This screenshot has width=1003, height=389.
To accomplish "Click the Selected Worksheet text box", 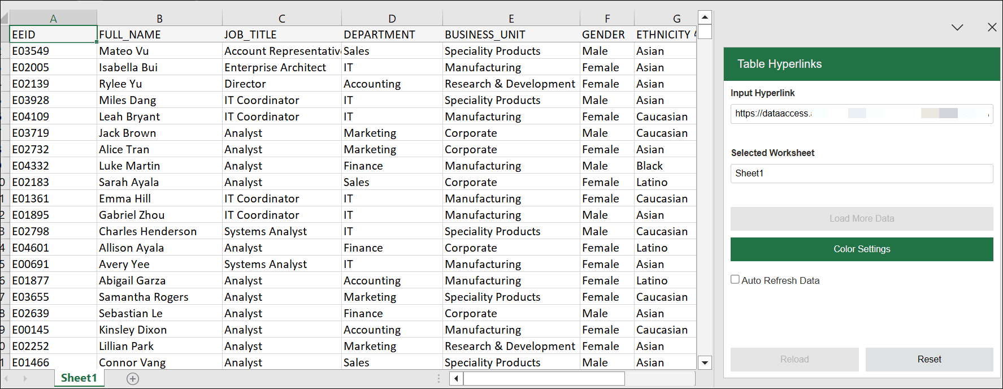I will coord(861,173).
